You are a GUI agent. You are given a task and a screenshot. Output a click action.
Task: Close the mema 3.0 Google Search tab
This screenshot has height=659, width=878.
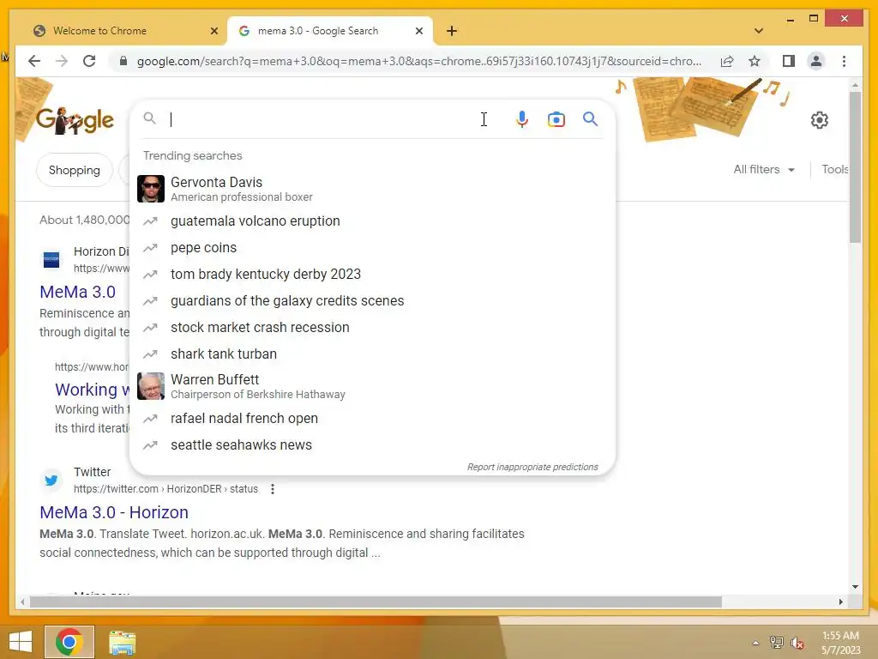[x=418, y=31]
